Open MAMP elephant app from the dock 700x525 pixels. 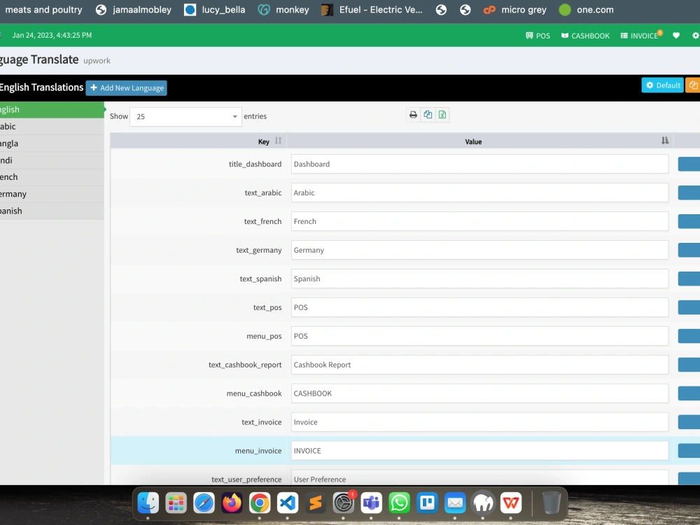[483, 503]
